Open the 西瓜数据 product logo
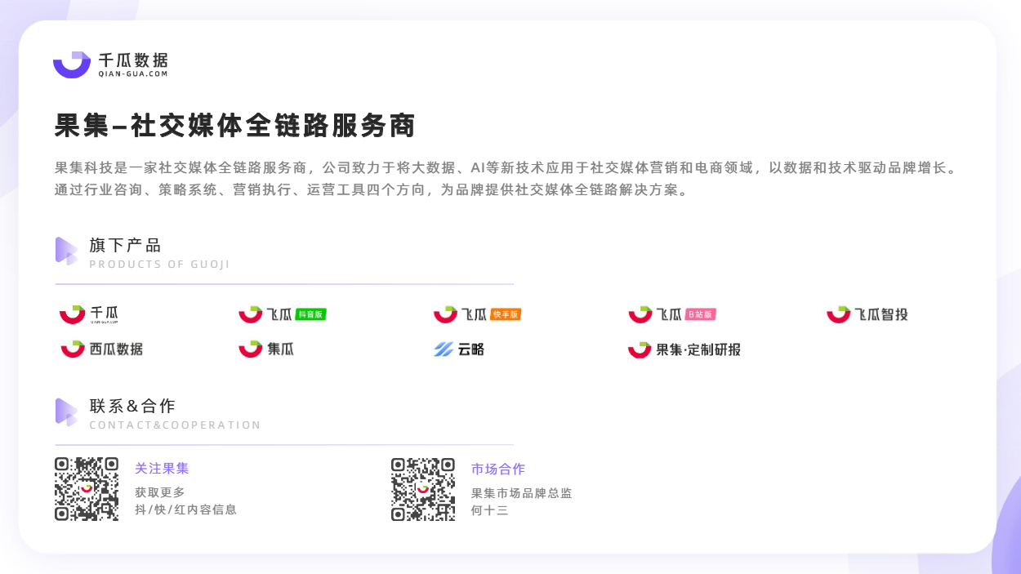This screenshot has width=1021, height=574. click(x=102, y=349)
